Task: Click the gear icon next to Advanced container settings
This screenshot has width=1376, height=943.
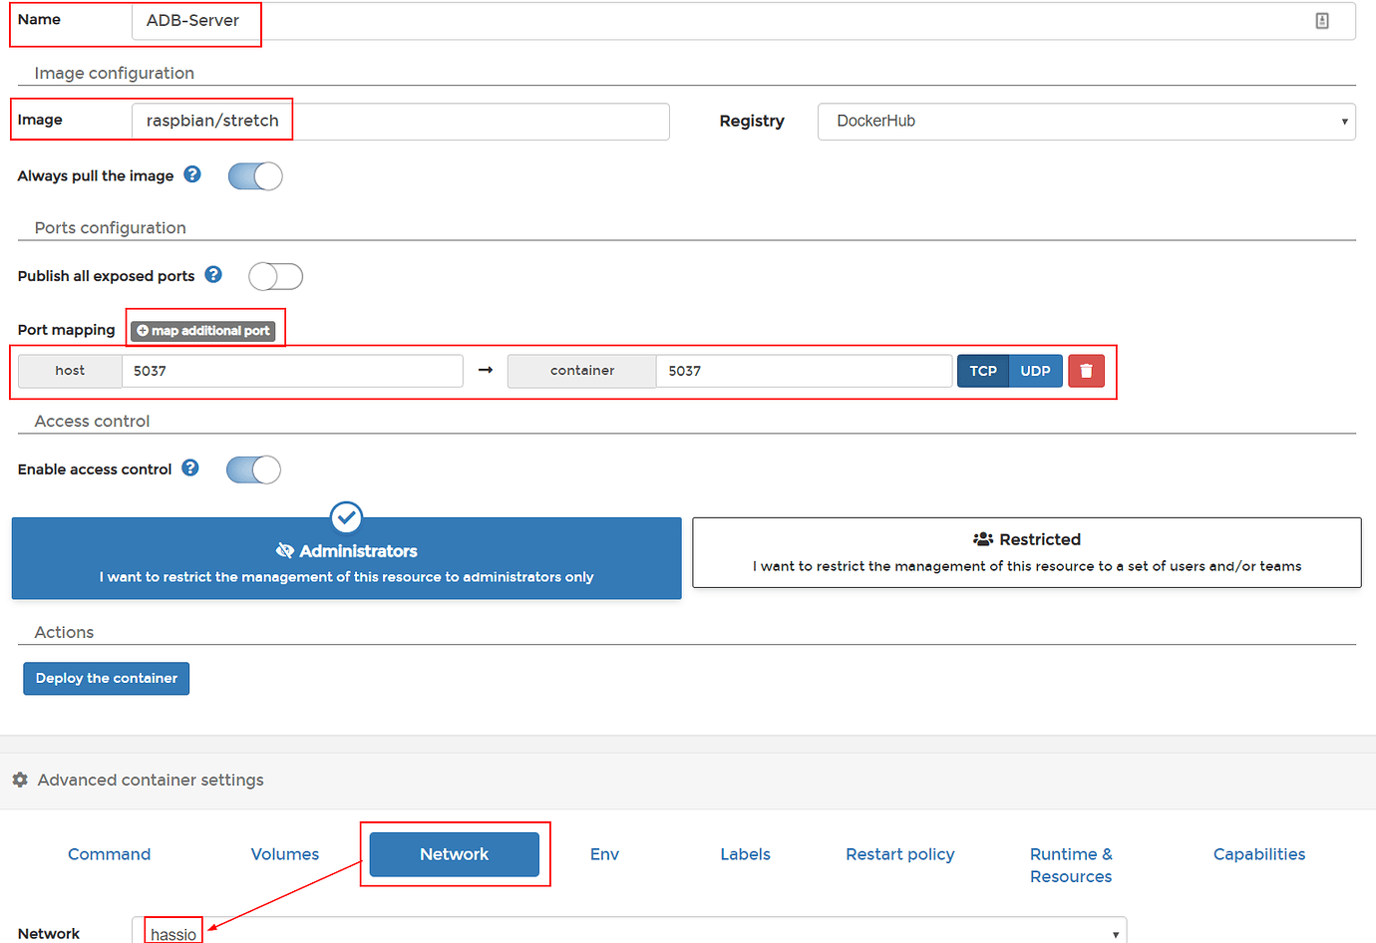Action: (x=20, y=780)
